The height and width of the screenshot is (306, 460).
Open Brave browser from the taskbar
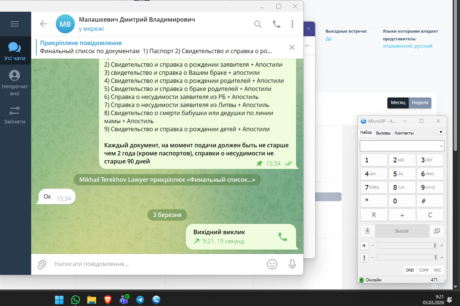[108, 300]
